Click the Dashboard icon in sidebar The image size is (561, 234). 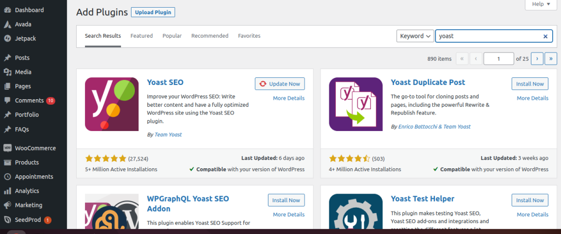pyautogui.click(x=7, y=10)
